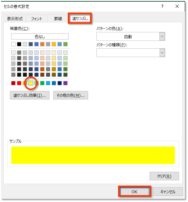Choose the purple standard color swatch
This screenshot has height=202, width=188.
65,83
